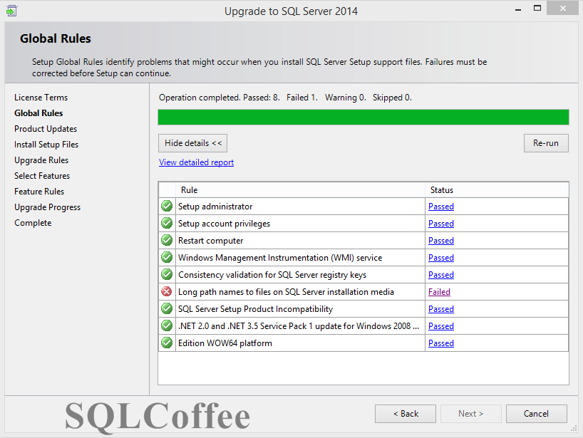Viewport: 583px width, 438px height.
Task: Open Failed status link for Long path names
Action: (x=439, y=292)
